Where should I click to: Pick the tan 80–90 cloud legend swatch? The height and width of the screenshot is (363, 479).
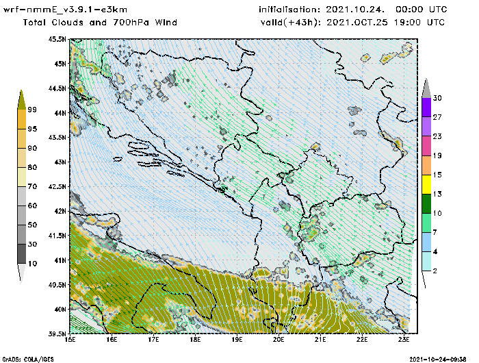click(22, 158)
